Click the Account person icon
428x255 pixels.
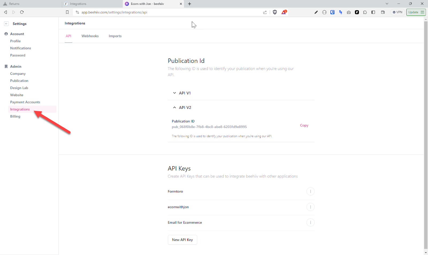pyautogui.click(x=6, y=34)
